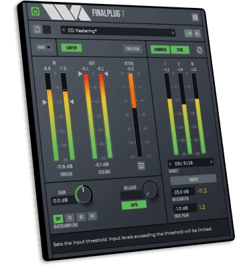Enable the TRUE PEAK toggle

pos(133,48)
